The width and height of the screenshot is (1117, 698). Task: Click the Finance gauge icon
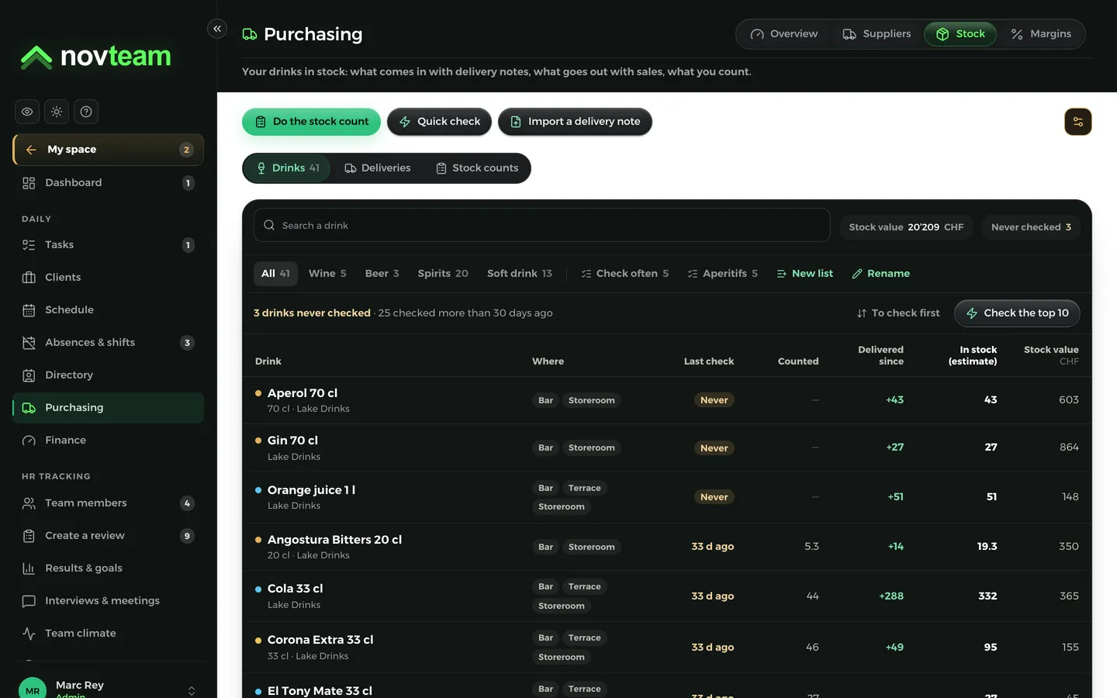(x=29, y=441)
